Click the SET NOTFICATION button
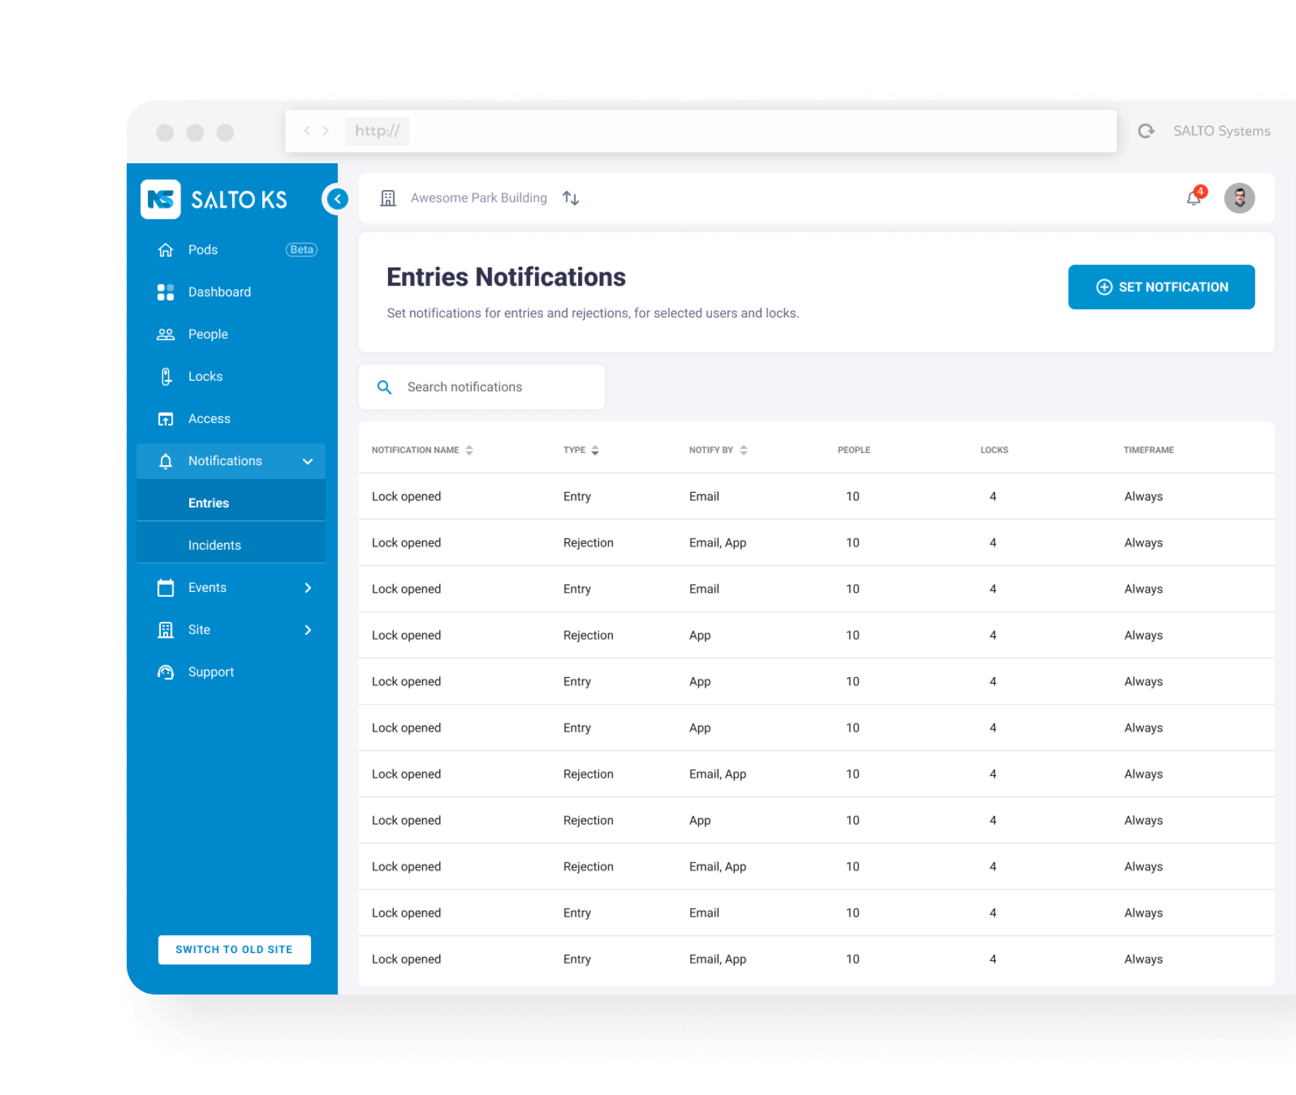 click(1161, 287)
